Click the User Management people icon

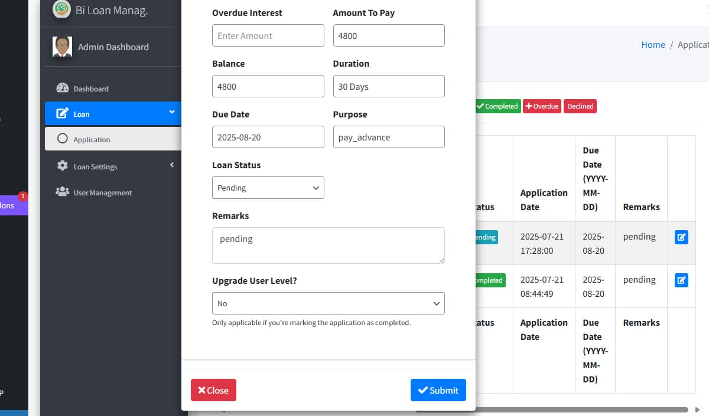point(62,192)
